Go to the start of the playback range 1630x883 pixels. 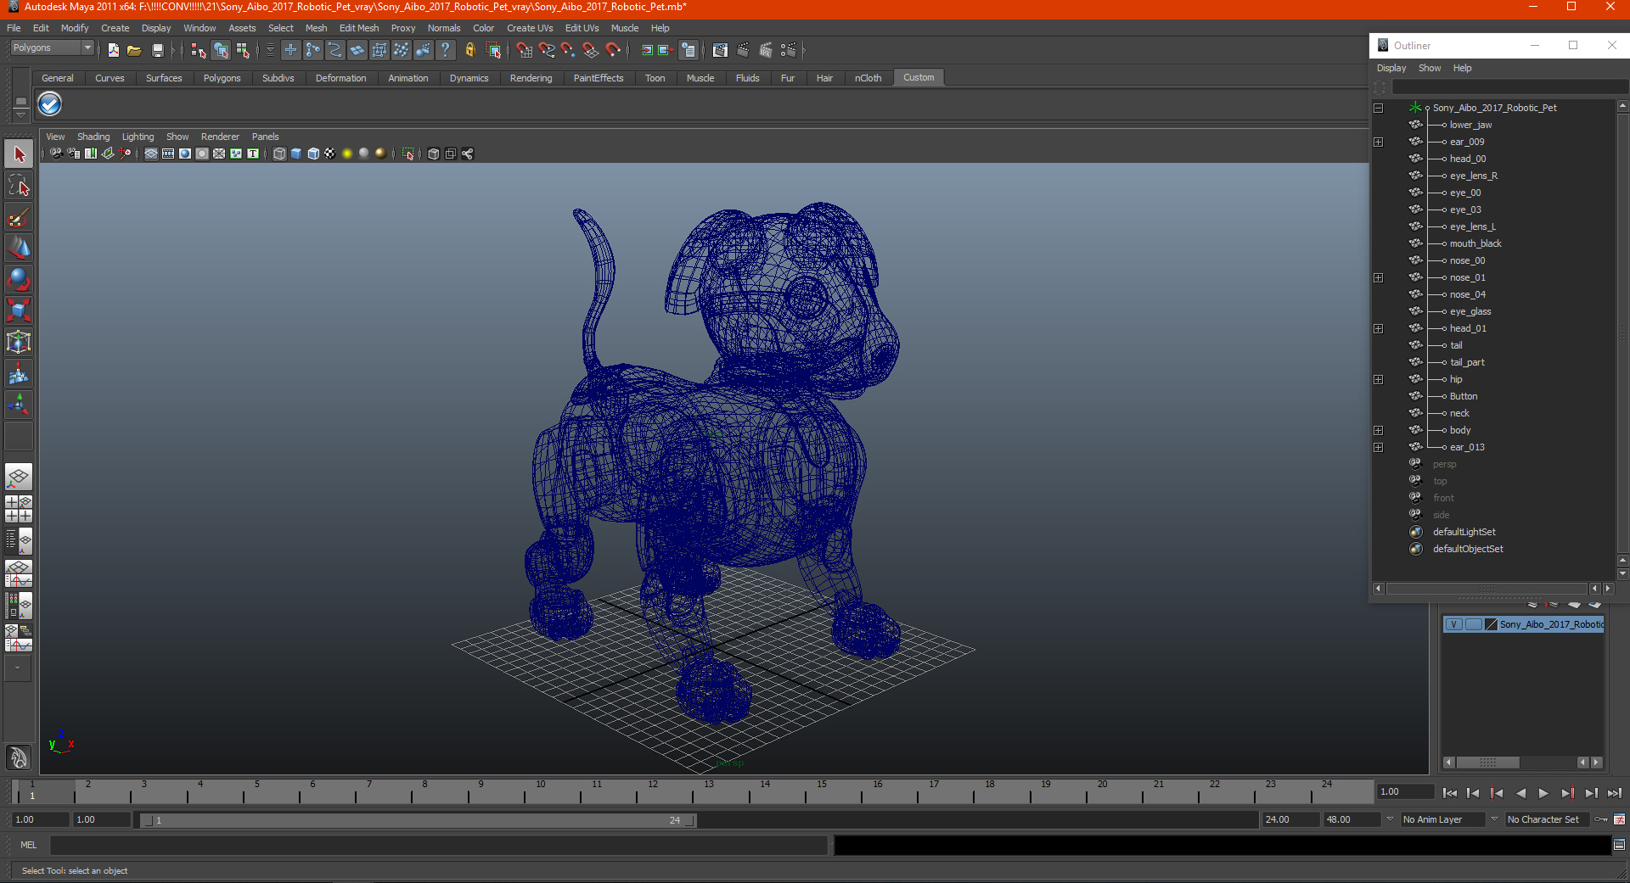pyautogui.click(x=1450, y=793)
